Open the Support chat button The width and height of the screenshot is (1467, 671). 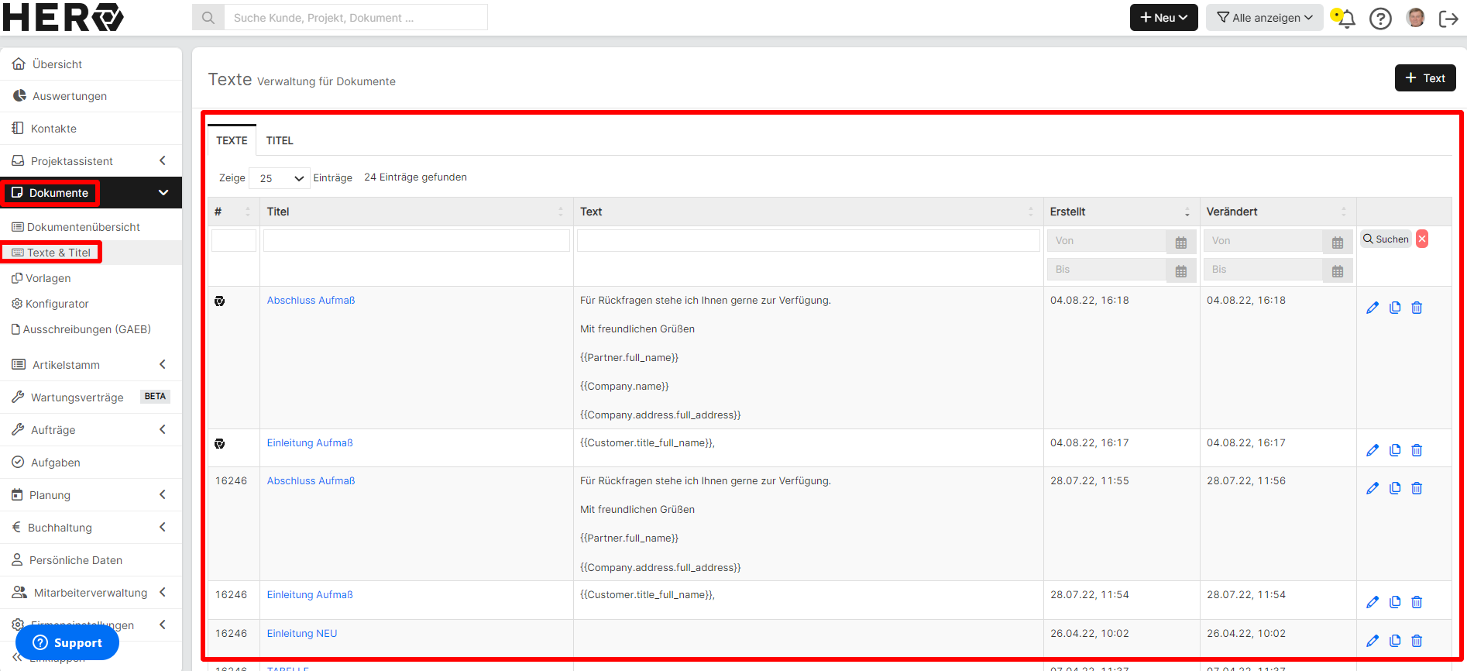tap(67, 642)
